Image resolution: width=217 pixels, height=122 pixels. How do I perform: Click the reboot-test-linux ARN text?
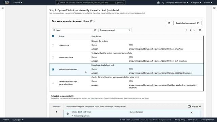(158, 61)
